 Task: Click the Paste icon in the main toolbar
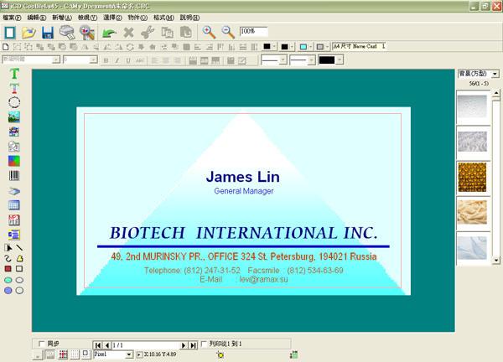186,33
